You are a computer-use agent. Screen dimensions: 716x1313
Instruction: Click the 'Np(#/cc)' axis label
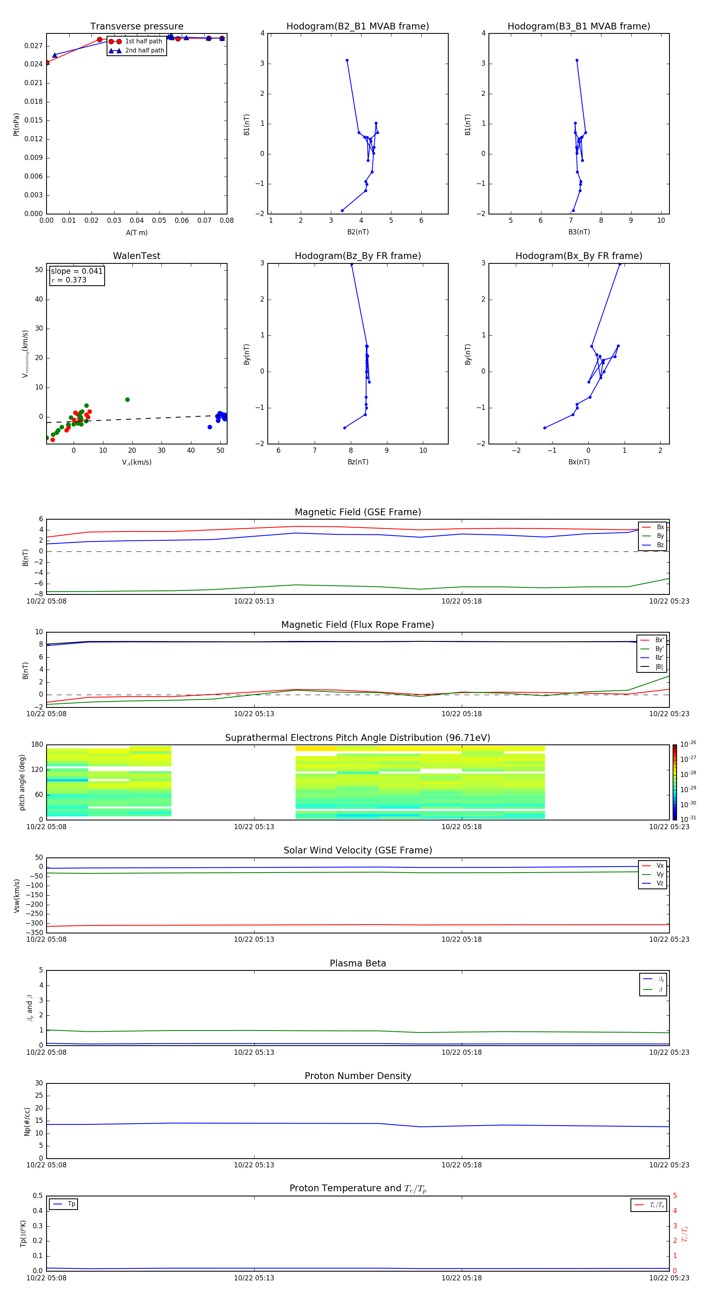coord(27,1121)
